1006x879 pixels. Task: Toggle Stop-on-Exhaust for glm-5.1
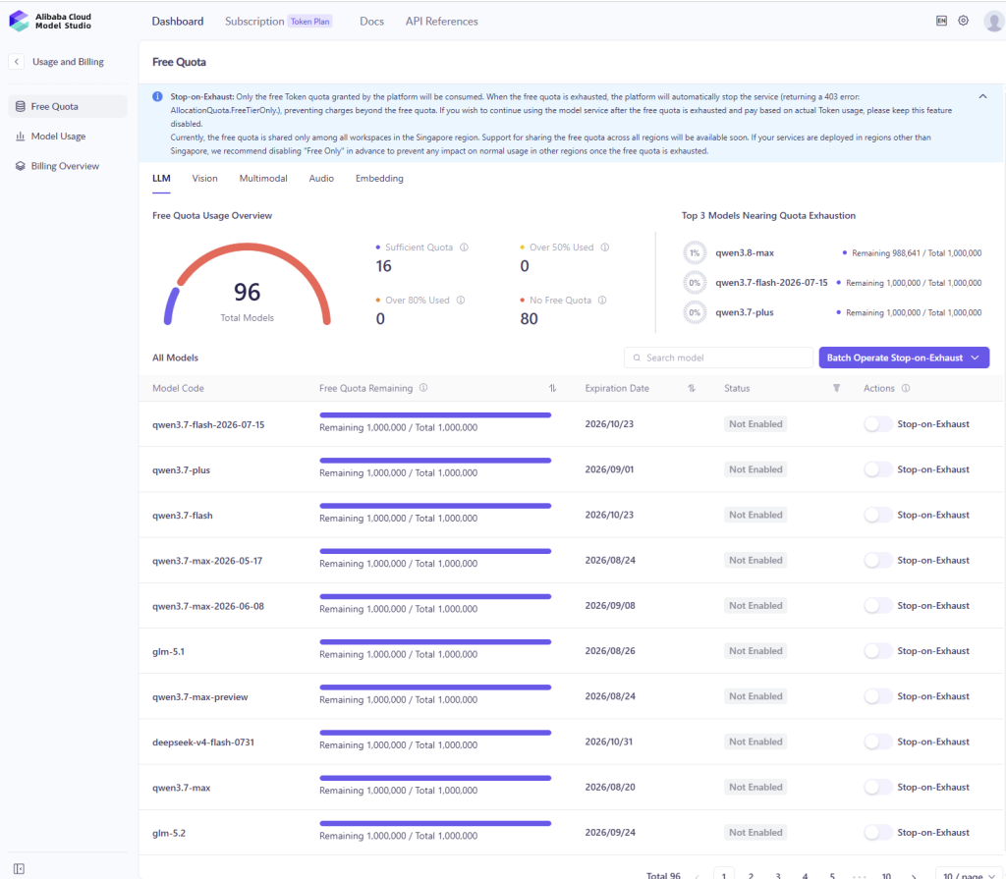click(877, 651)
